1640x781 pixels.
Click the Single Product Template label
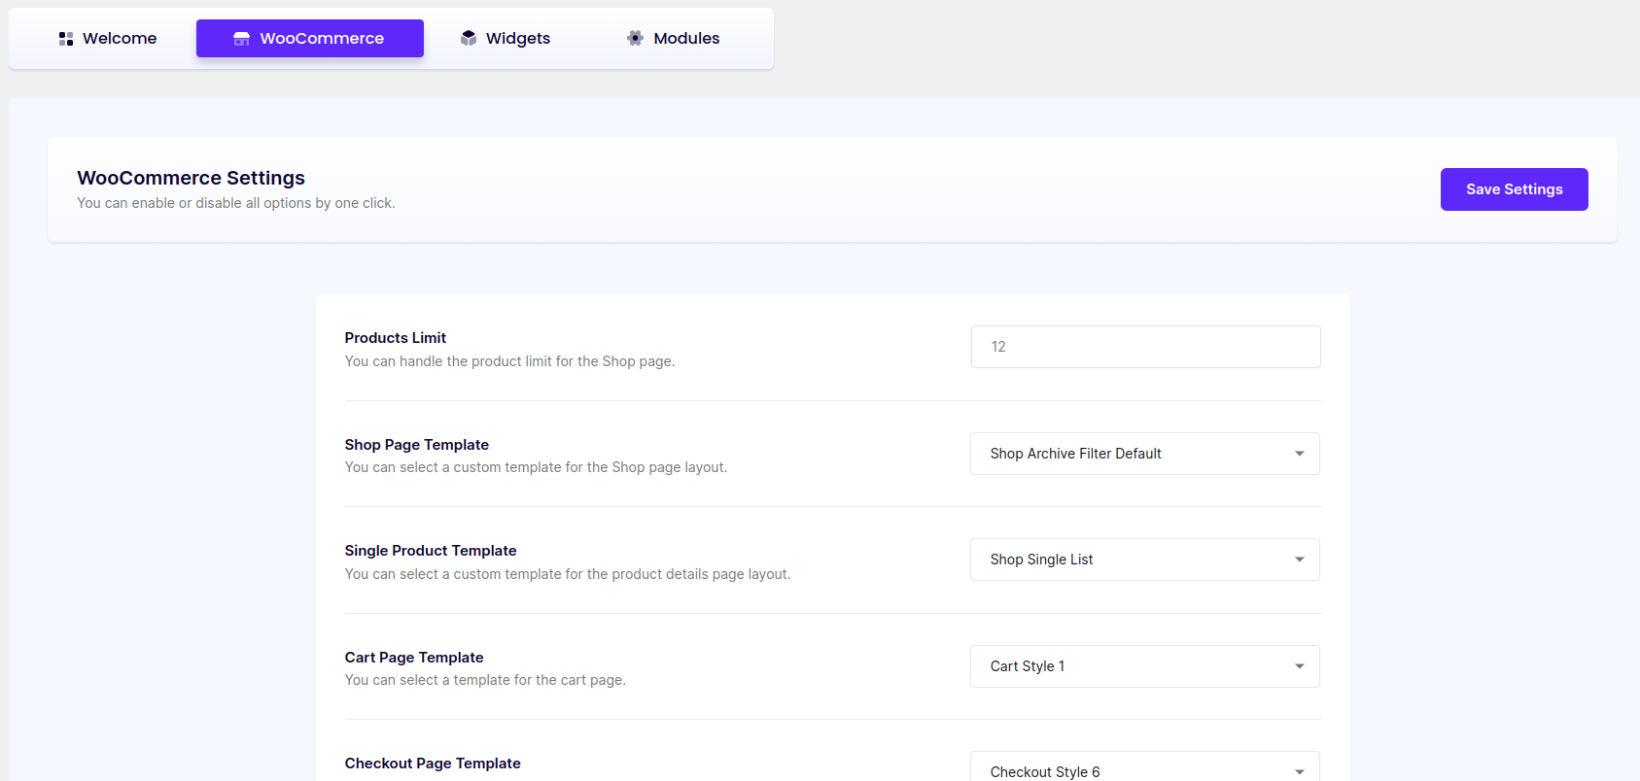tap(430, 551)
